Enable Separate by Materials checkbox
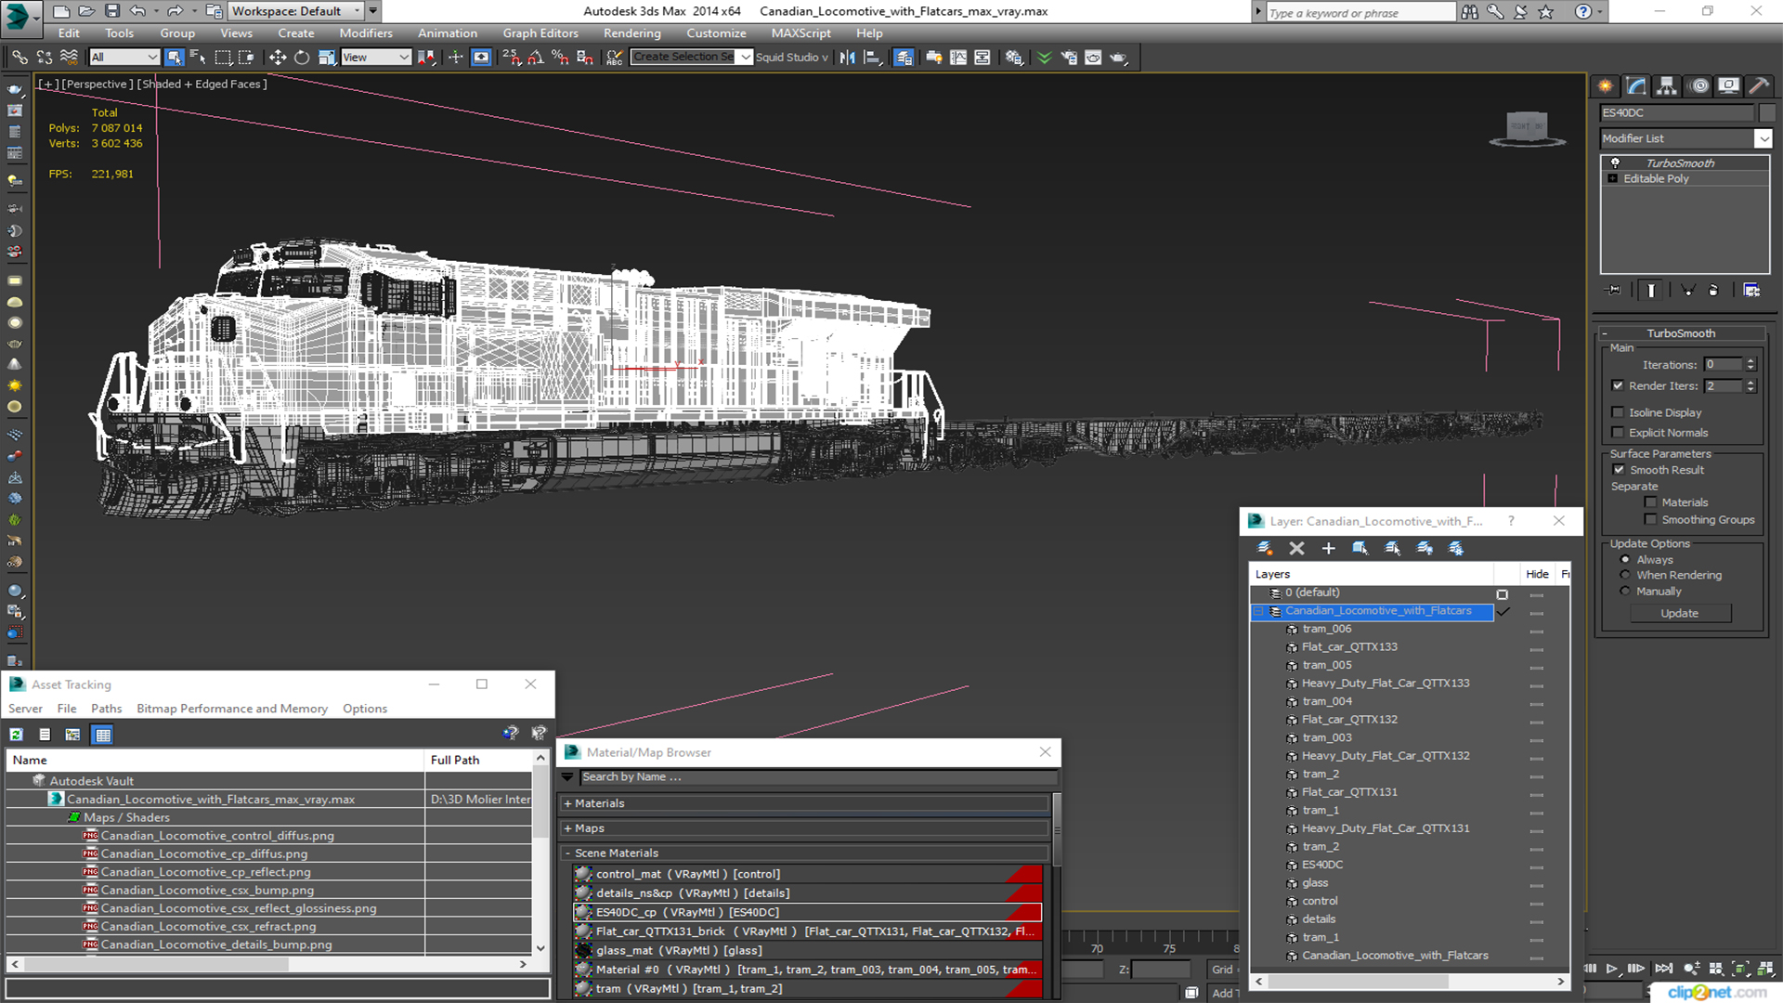 (1651, 502)
